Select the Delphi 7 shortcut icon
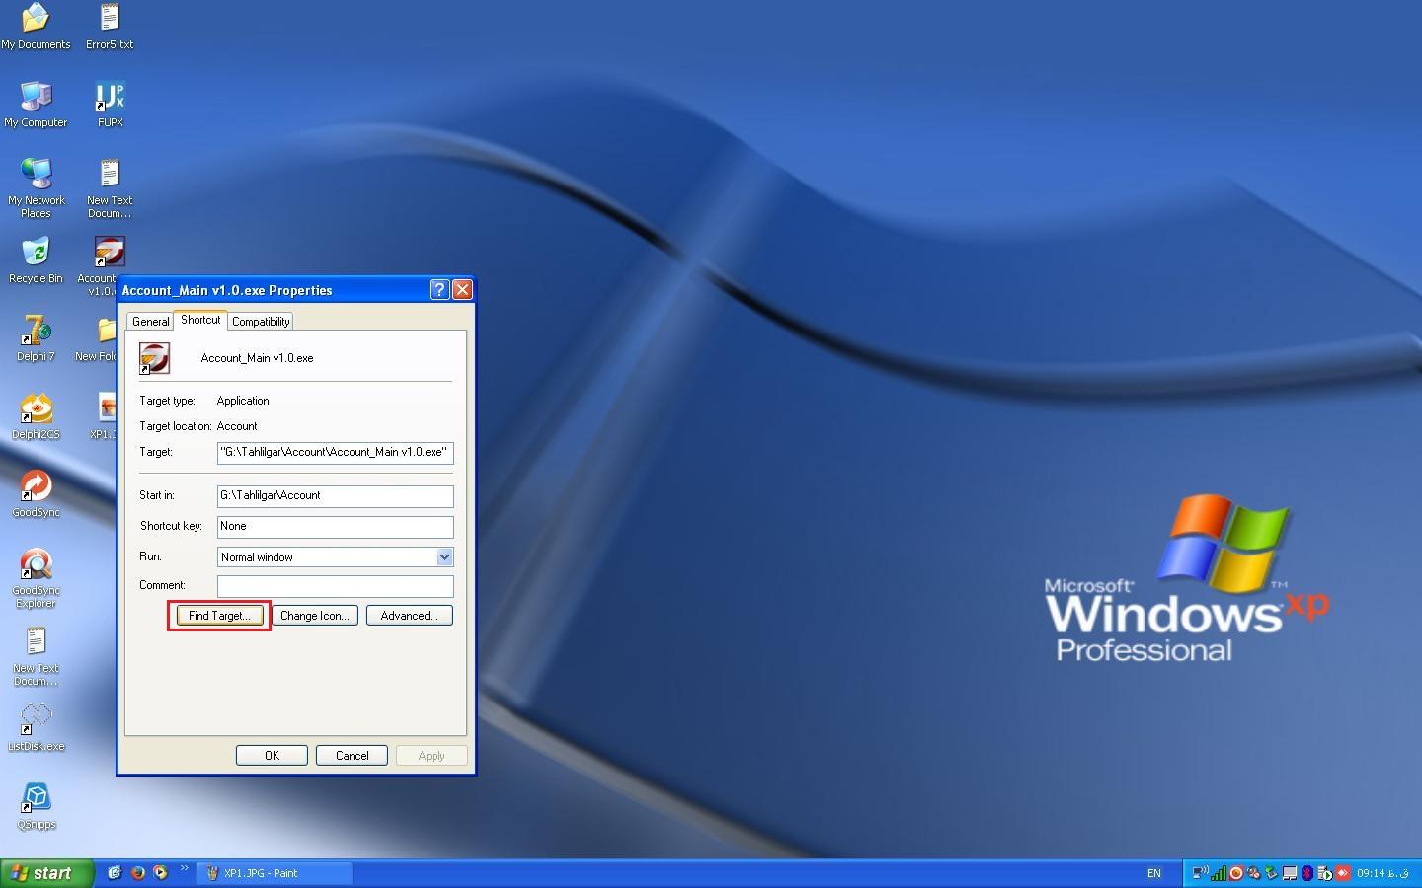This screenshot has height=888, width=1422. tap(36, 330)
